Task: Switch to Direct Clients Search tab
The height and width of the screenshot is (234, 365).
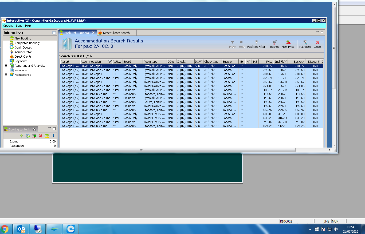Action: (116, 33)
